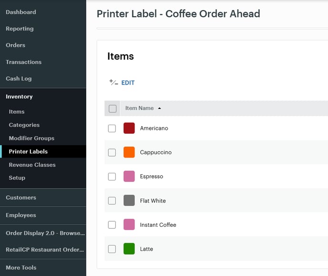Viewport: 328px width, 276px height.
Task: Click the pink Espresso color icon
Action: click(129, 176)
